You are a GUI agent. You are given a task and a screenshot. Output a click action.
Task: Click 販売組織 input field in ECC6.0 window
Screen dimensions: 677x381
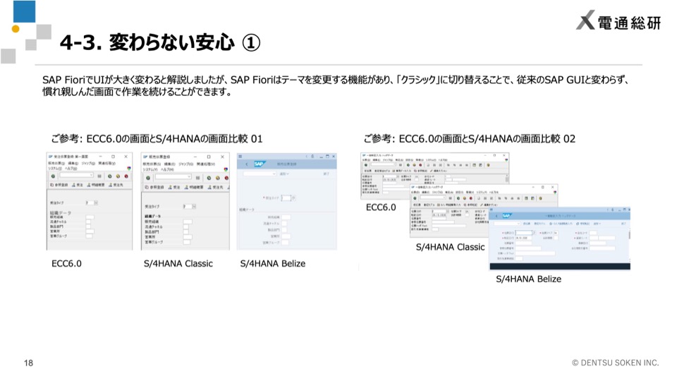point(90,217)
